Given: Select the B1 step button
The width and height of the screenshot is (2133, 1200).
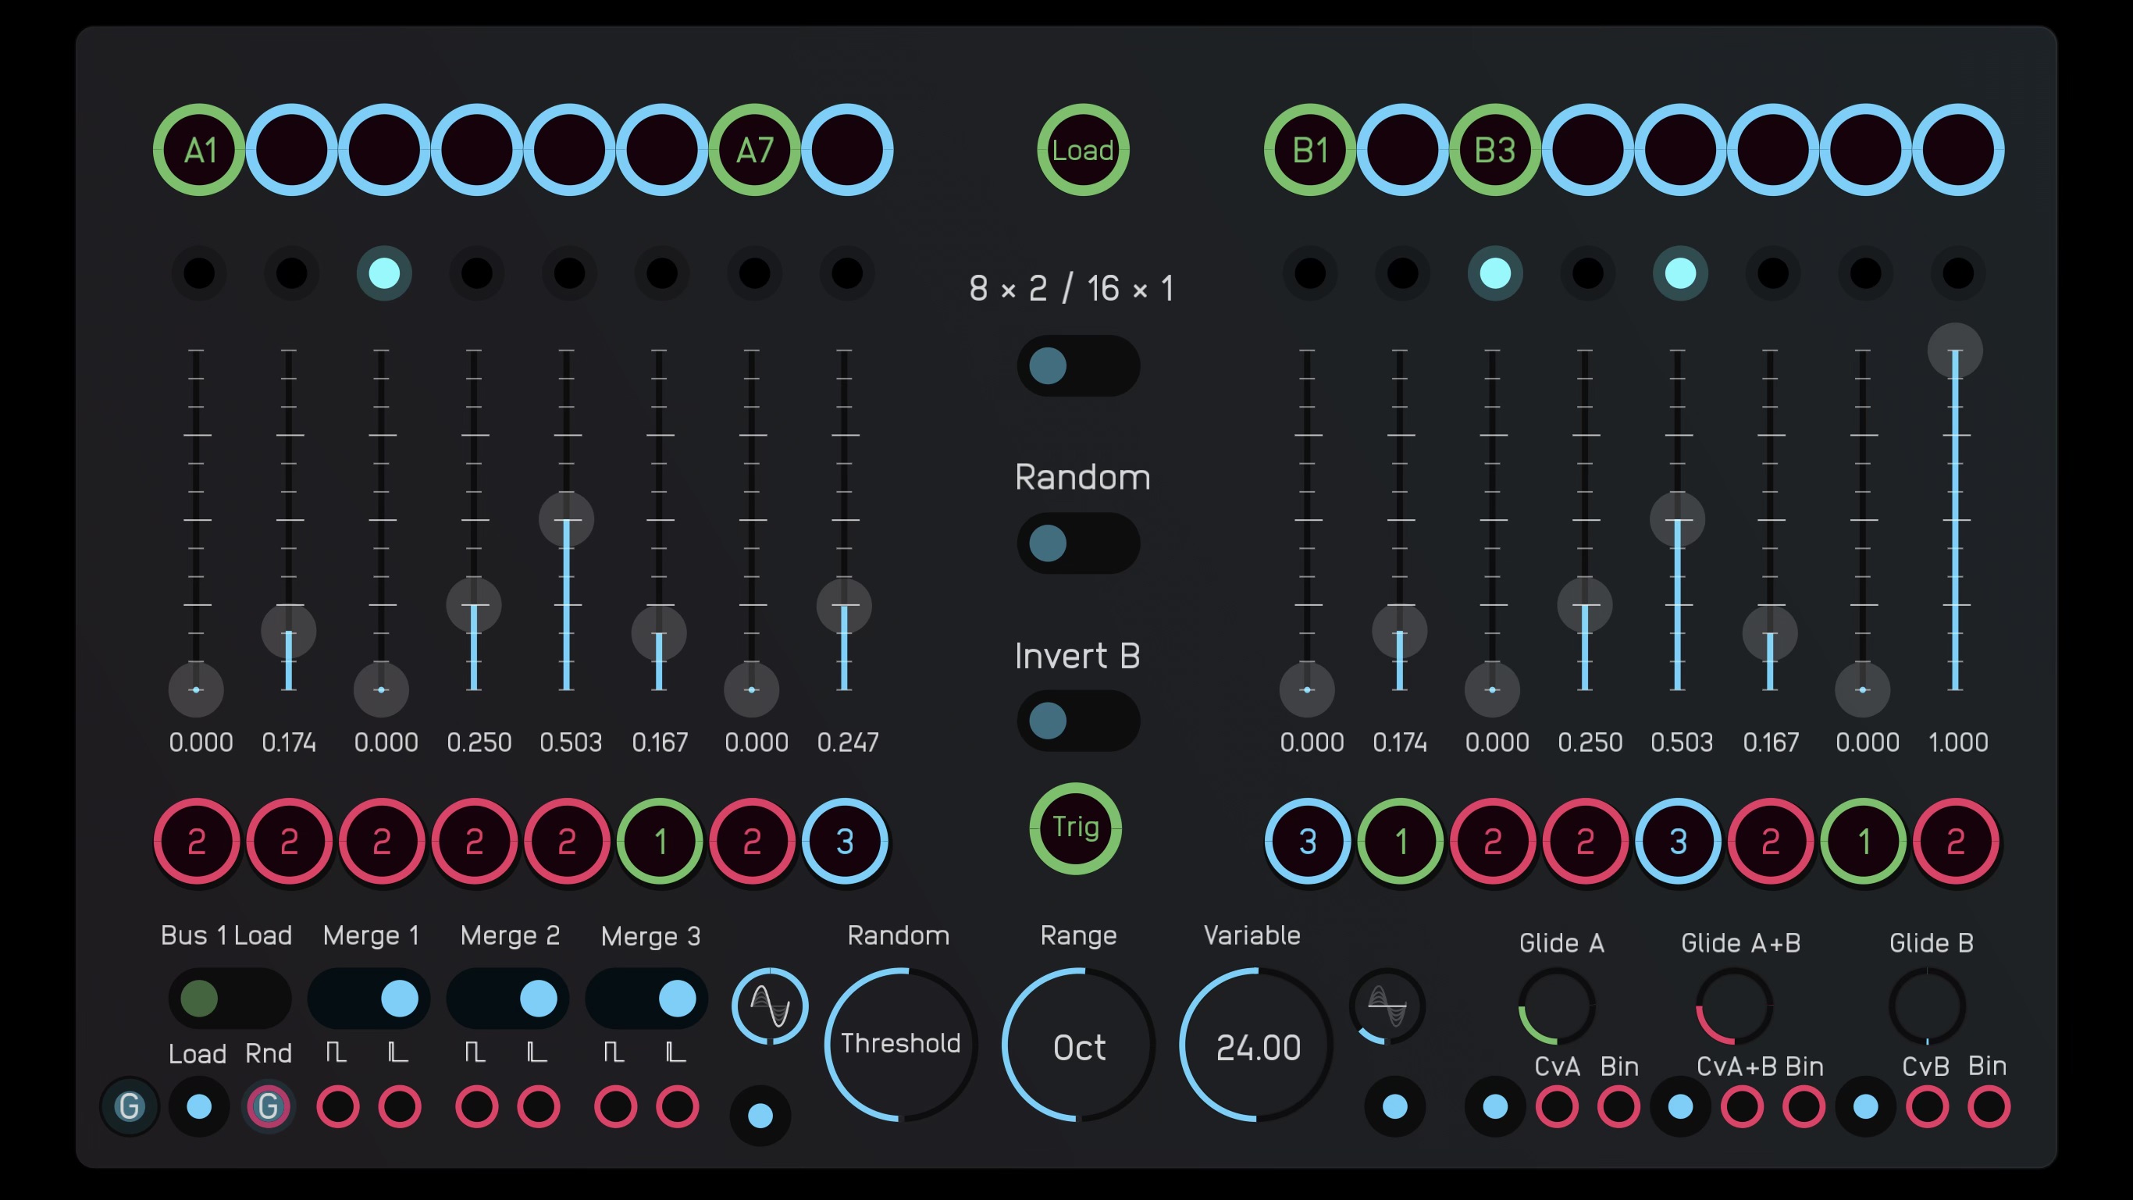Looking at the screenshot, I should 1310,150.
